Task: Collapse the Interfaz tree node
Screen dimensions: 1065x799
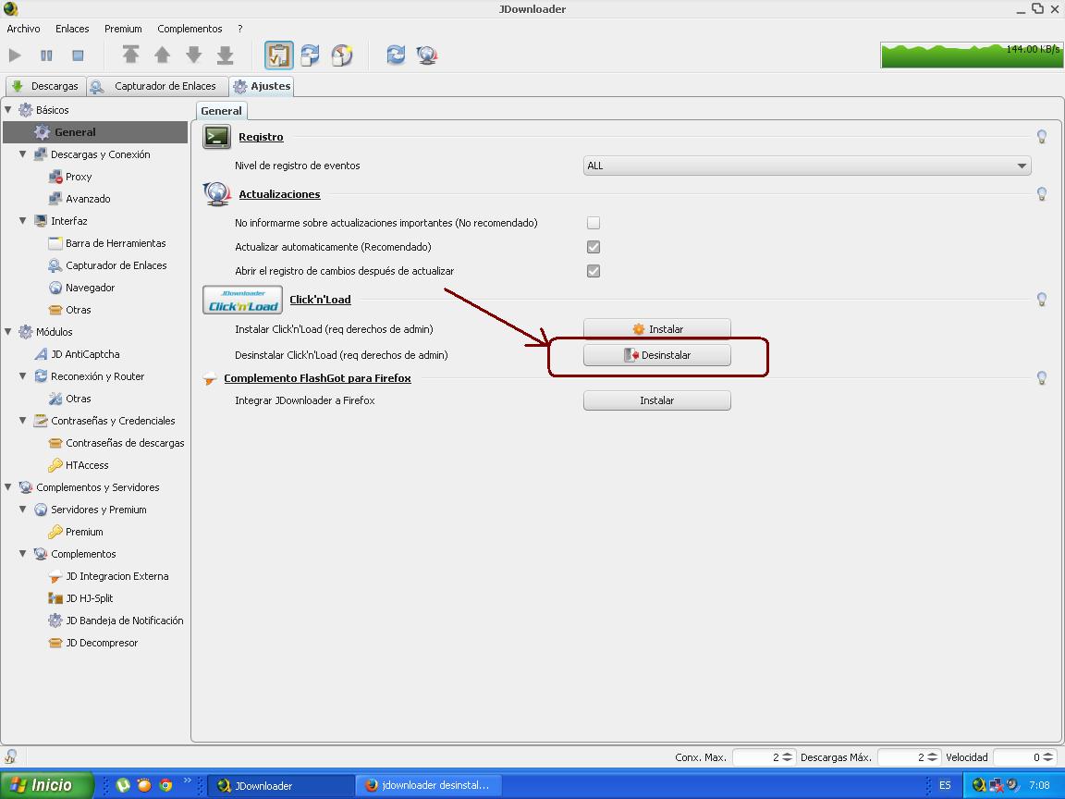Action: [x=23, y=221]
